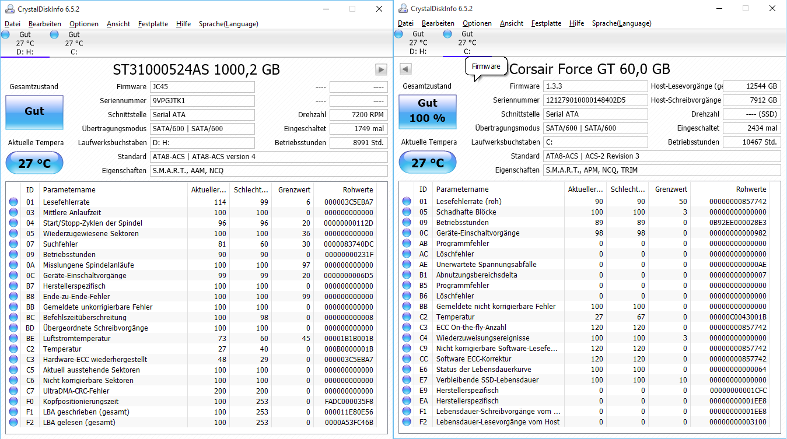787x439 pixels.
Task: Click status icon for Kopfpositionierungszeit row
Action: coord(13,402)
